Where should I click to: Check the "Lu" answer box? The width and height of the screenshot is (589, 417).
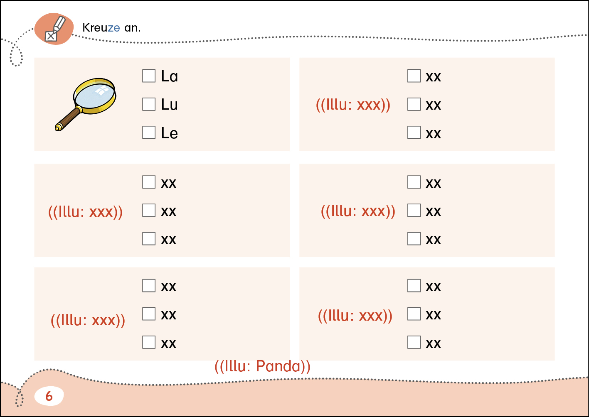pos(149,104)
